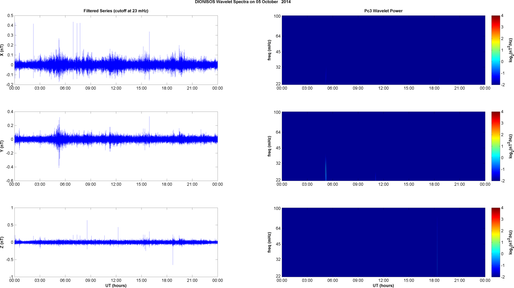The height and width of the screenshot is (288, 514).
Task: Click the colorbar beside the bottom spectrogram
Action: [x=495, y=242]
